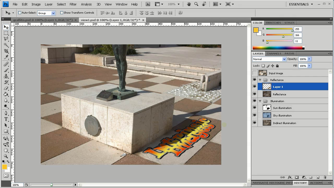Viewport: 334px width, 188px height.
Task: Open the Filter menu
Action: coord(73,4)
